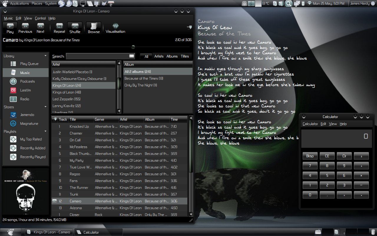Click the 5 key on the Calculator
Viewport: 377px width, 236px height.
click(327, 176)
